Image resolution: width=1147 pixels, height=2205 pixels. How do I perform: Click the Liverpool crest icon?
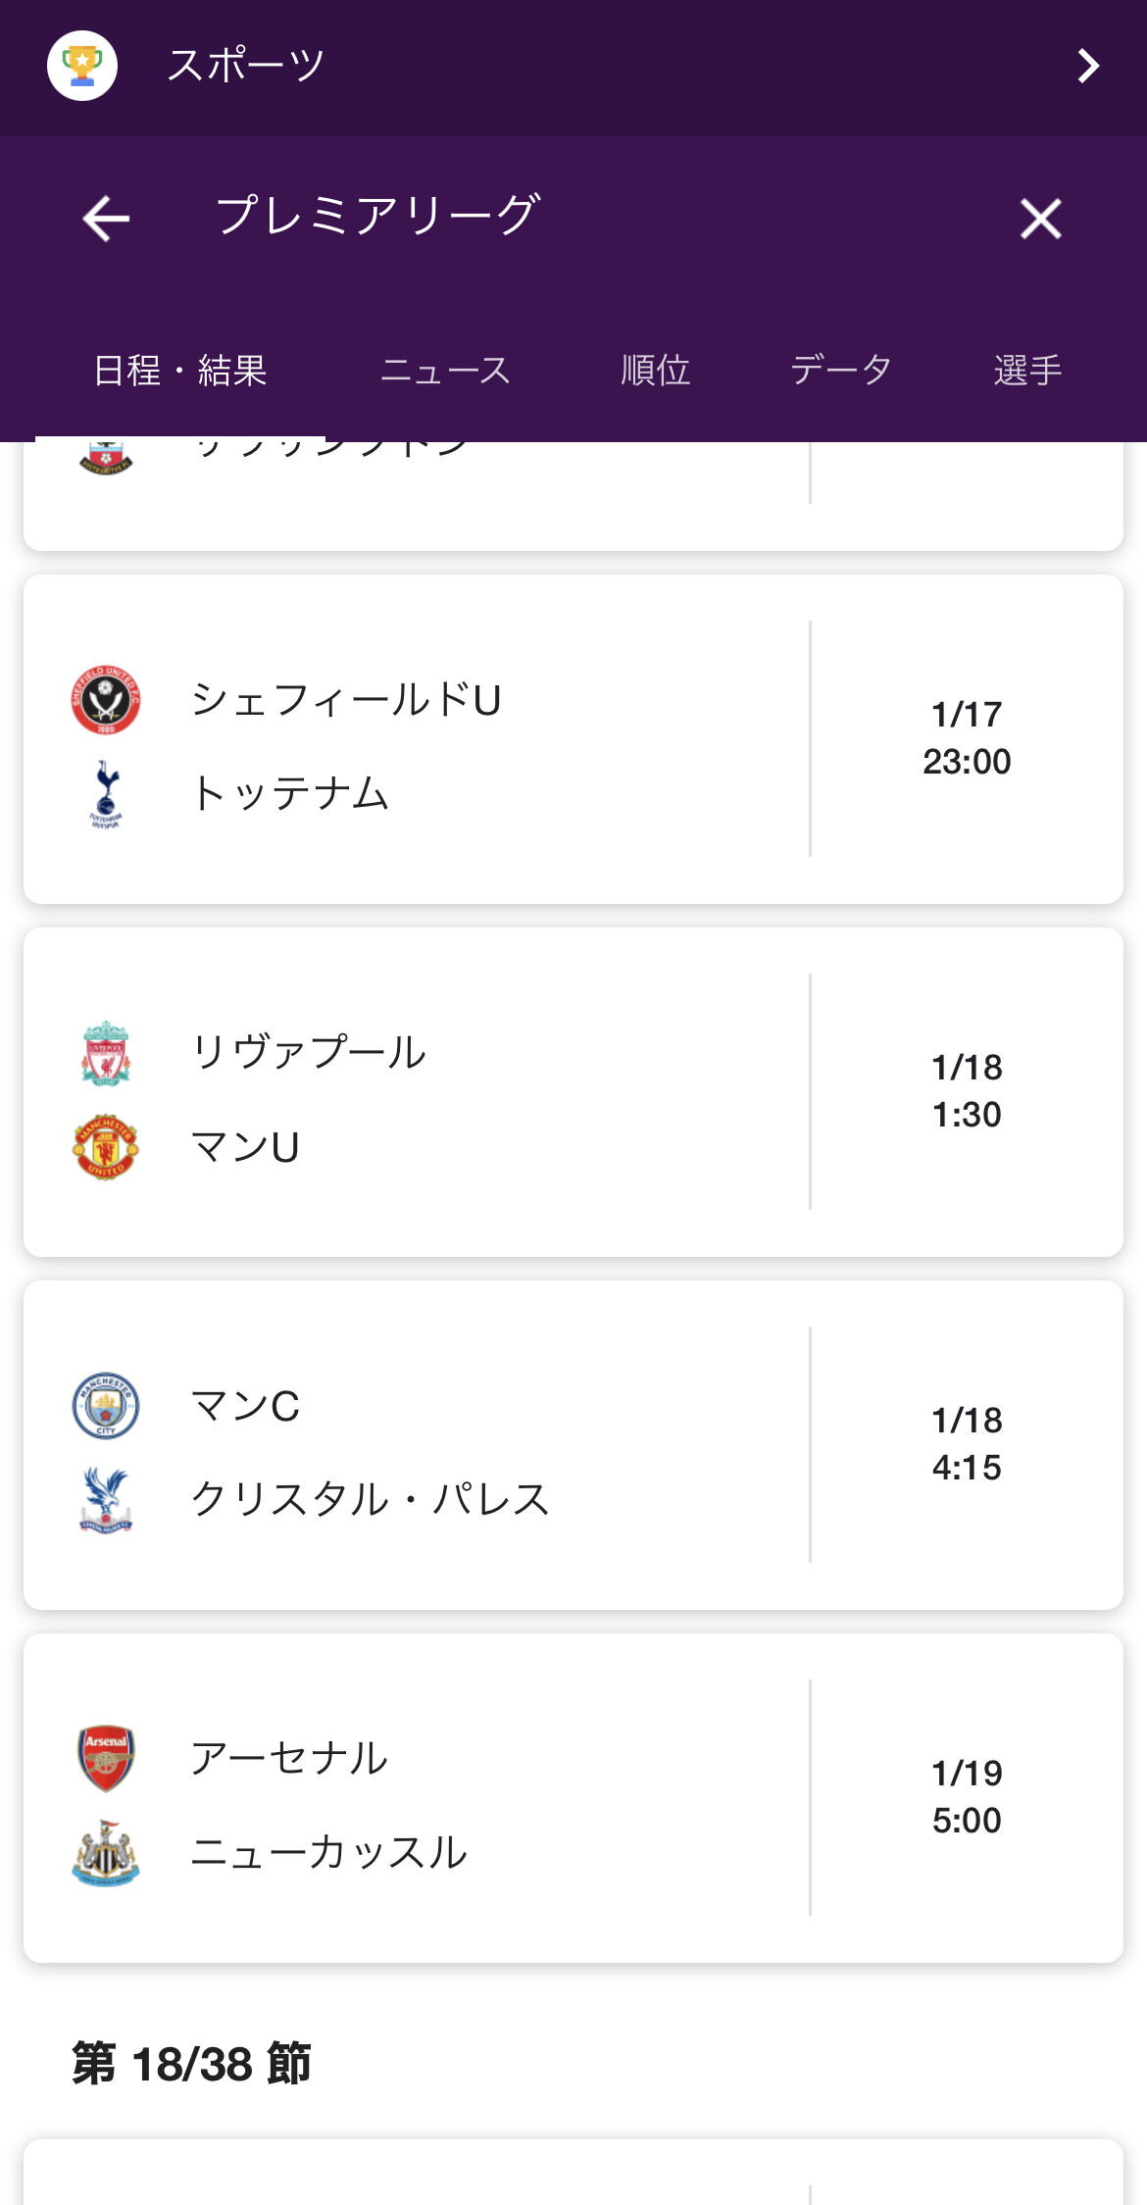pos(106,1053)
